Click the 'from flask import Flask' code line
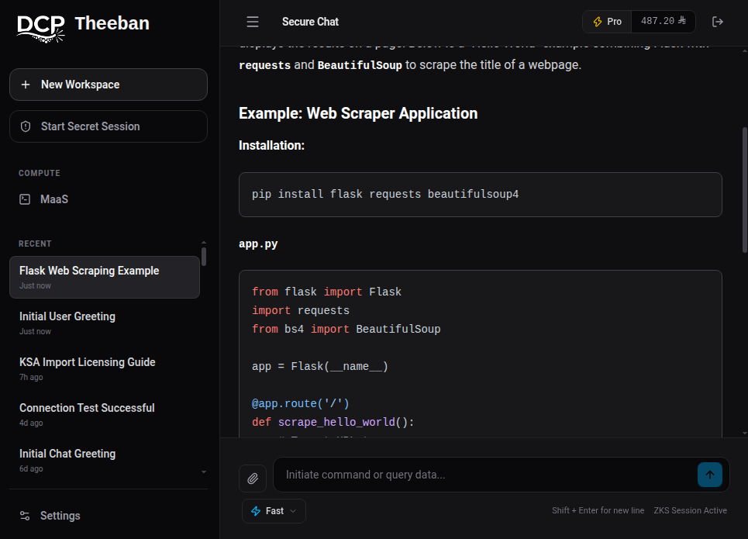748x539 pixels. [x=327, y=292]
